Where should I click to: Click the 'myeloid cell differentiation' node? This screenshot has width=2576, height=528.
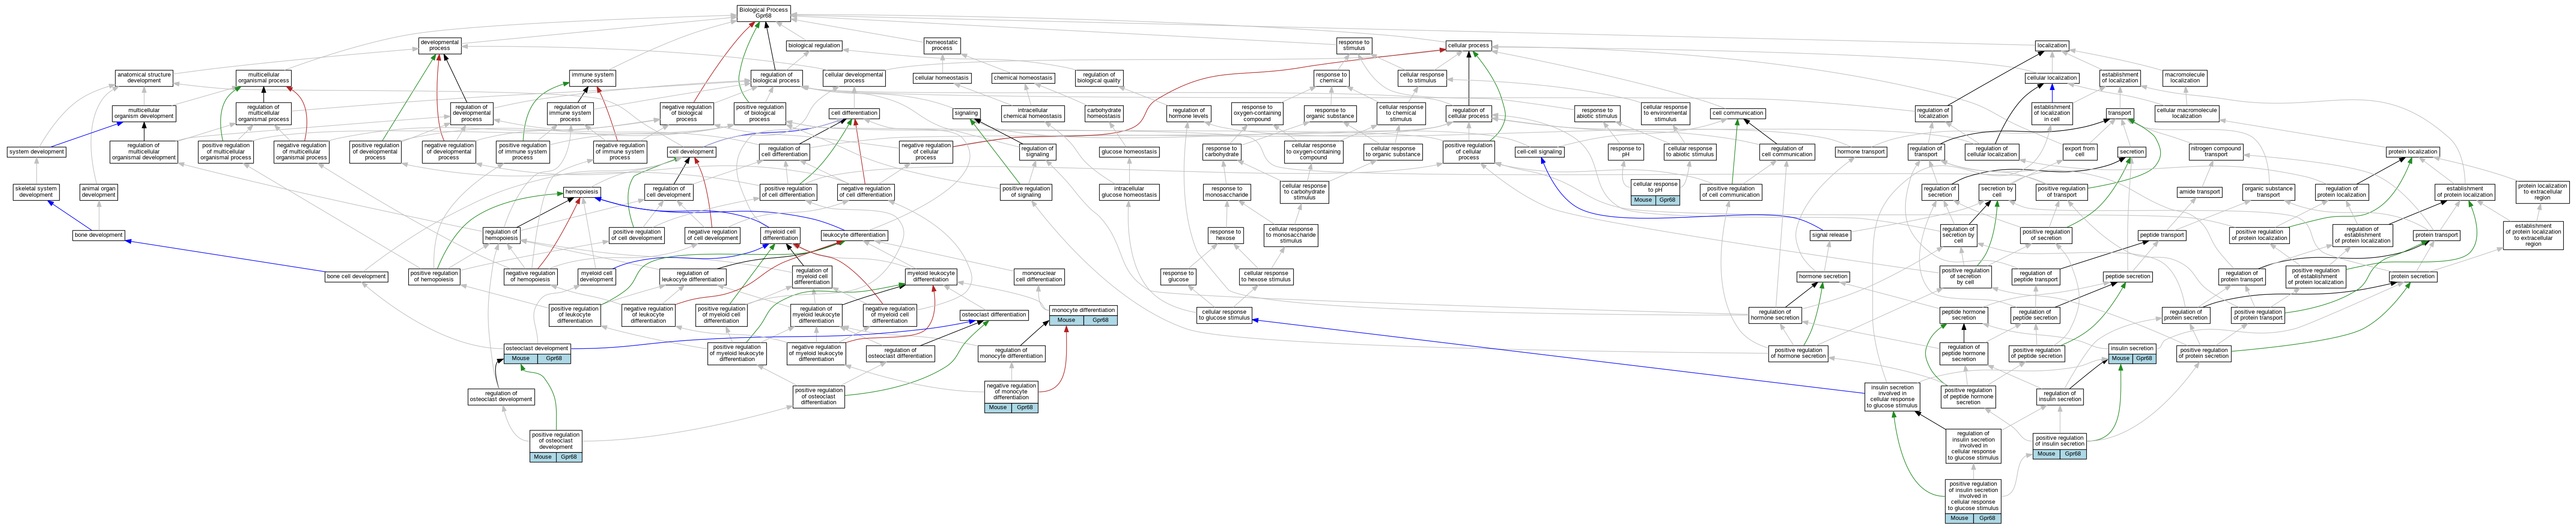click(780, 235)
